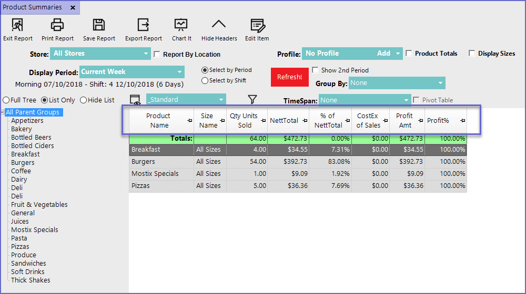Viewport: 526px width, 294px height.
Task: Select Burgers in the group list
Action: click(x=23, y=163)
